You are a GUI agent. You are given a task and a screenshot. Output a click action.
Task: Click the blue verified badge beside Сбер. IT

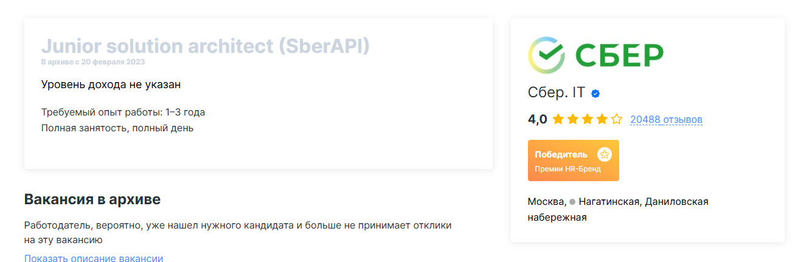[596, 94]
